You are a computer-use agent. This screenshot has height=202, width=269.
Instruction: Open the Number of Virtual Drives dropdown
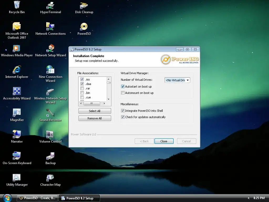(x=177, y=80)
